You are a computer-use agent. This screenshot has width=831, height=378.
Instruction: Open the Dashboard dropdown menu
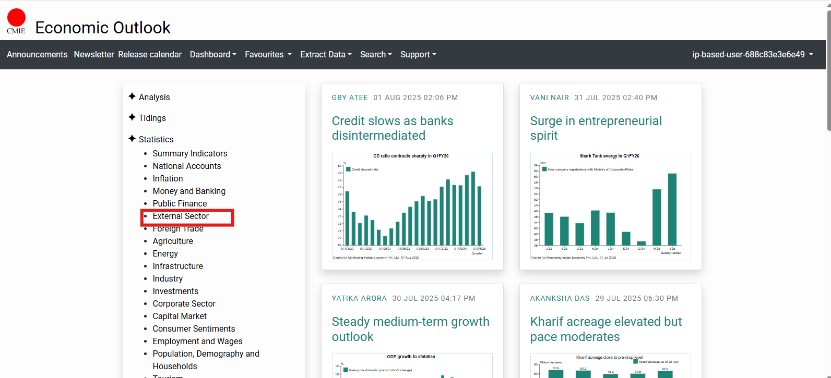[213, 55]
